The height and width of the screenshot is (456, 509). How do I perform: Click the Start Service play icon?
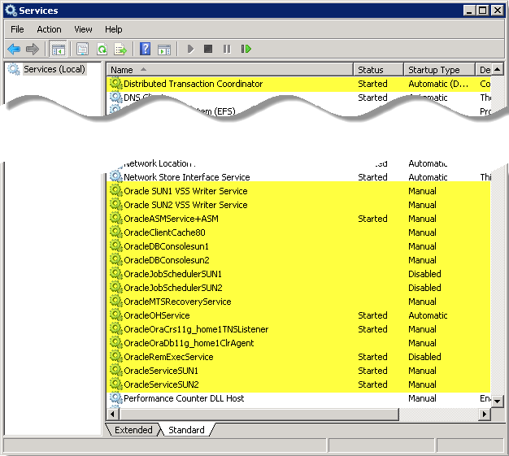pyautogui.click(x=190, y=49)
